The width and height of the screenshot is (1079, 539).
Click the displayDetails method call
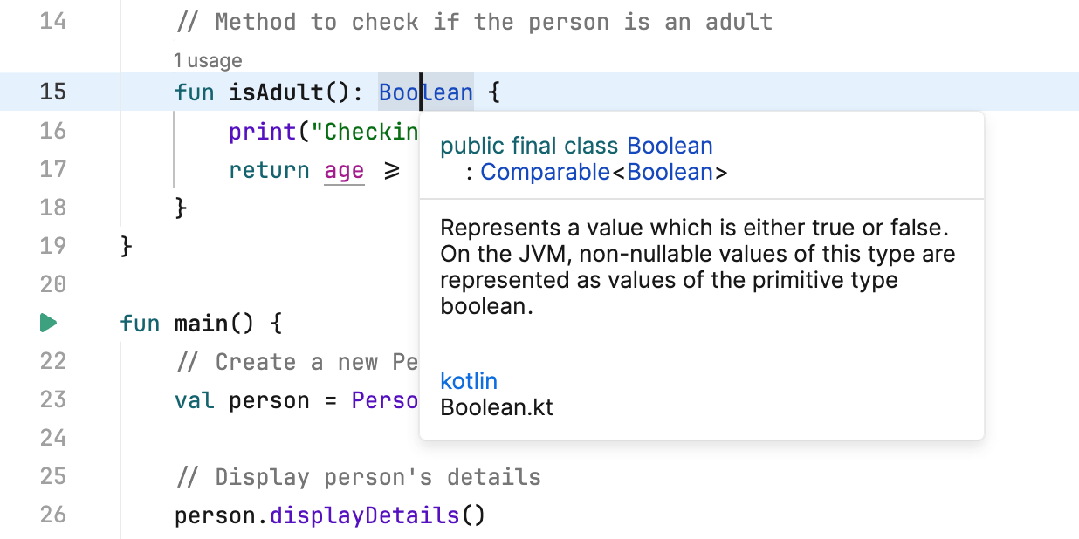365,515
